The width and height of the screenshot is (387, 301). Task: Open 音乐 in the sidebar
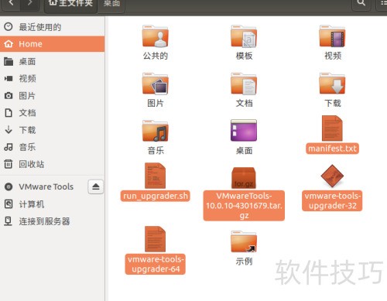(52, 147)
